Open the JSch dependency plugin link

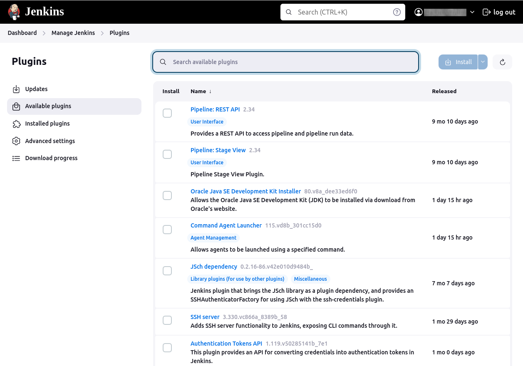click(213, 267)
